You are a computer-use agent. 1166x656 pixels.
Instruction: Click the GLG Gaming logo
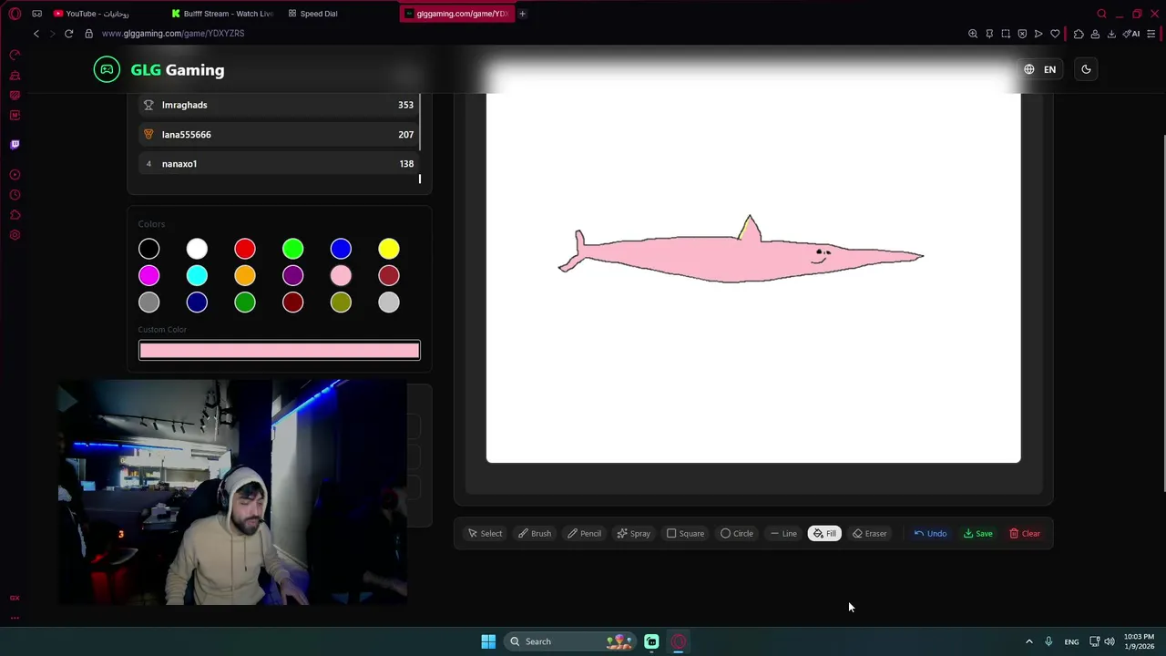point(159,69)
